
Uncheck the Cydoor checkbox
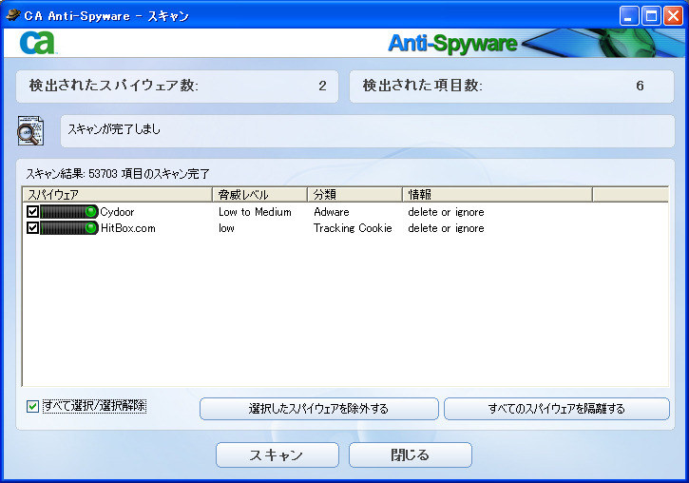(x=32, y=212)
